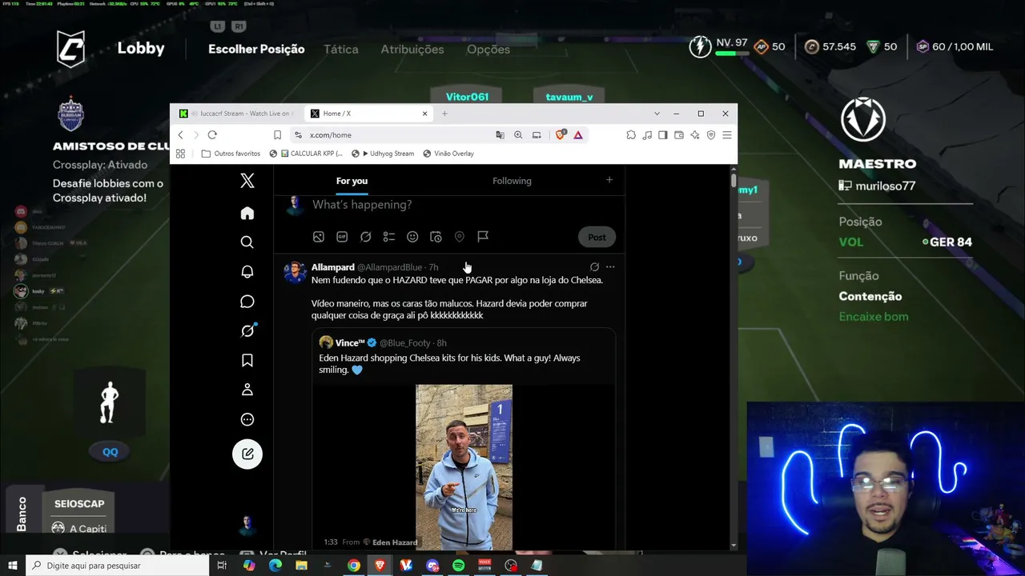
Task: Open Microsoft Edge from the taskbar
Action: 275,566
